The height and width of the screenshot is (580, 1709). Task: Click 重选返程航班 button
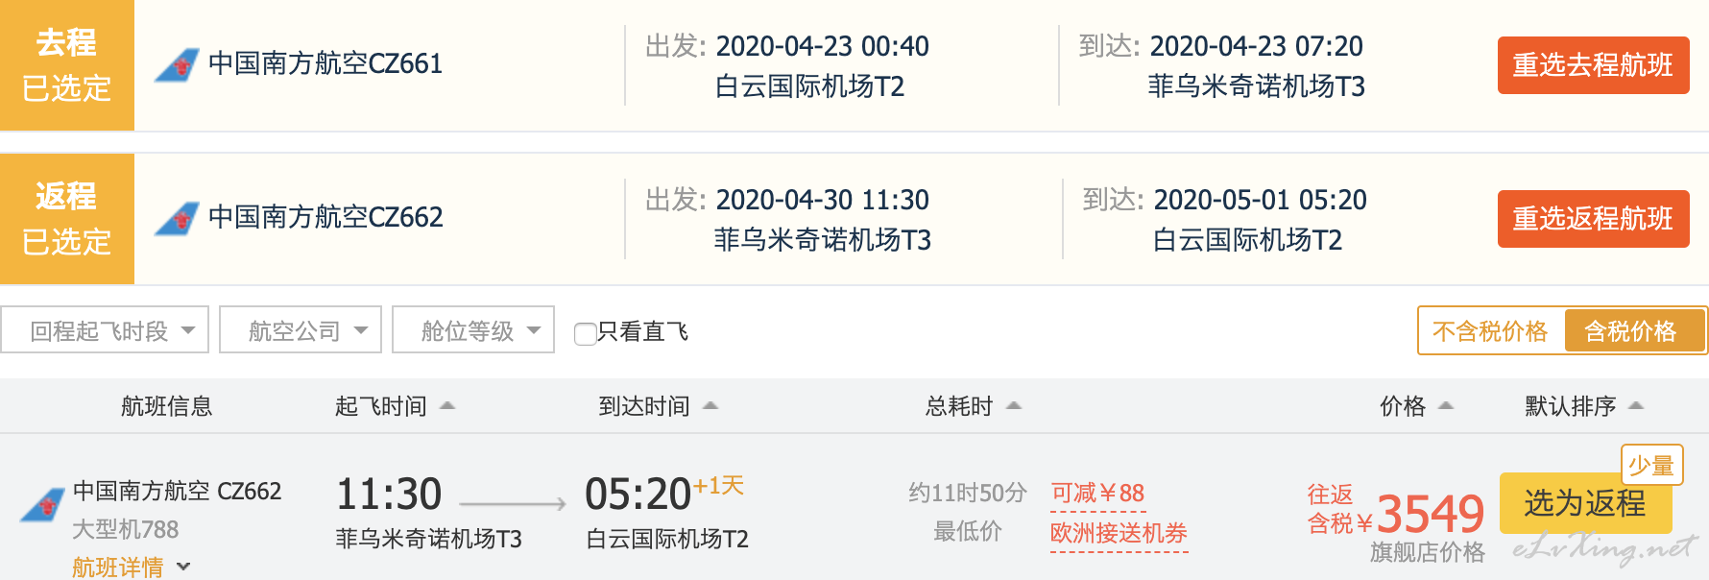1593,219
